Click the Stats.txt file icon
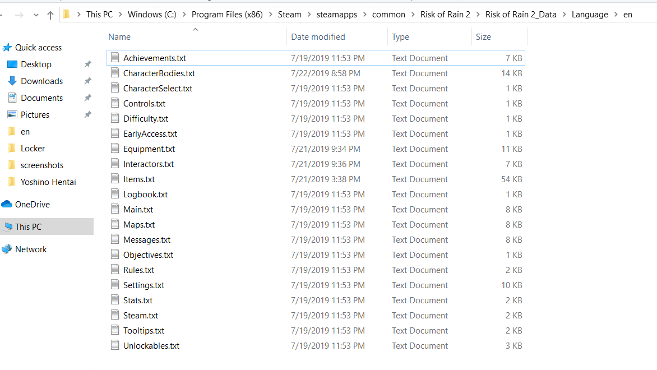 (115, 299)
